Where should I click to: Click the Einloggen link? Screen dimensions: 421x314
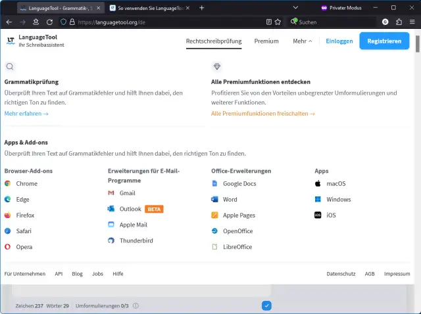339,41
